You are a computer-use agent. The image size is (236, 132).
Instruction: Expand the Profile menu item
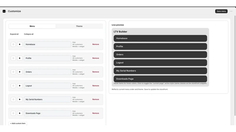[x=20, y=58]
